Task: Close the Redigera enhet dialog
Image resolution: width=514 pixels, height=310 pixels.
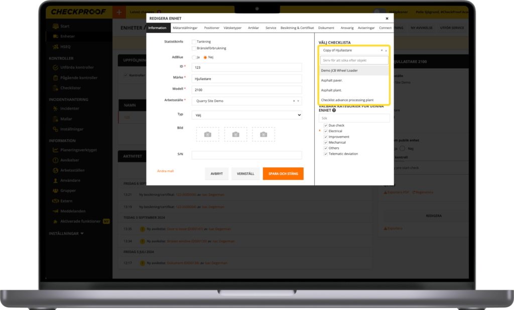Action: [387, 18]
